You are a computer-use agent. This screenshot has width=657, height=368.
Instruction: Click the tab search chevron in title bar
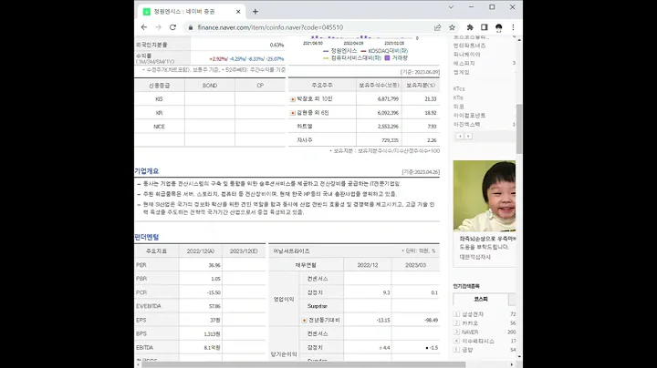[451, 7]
